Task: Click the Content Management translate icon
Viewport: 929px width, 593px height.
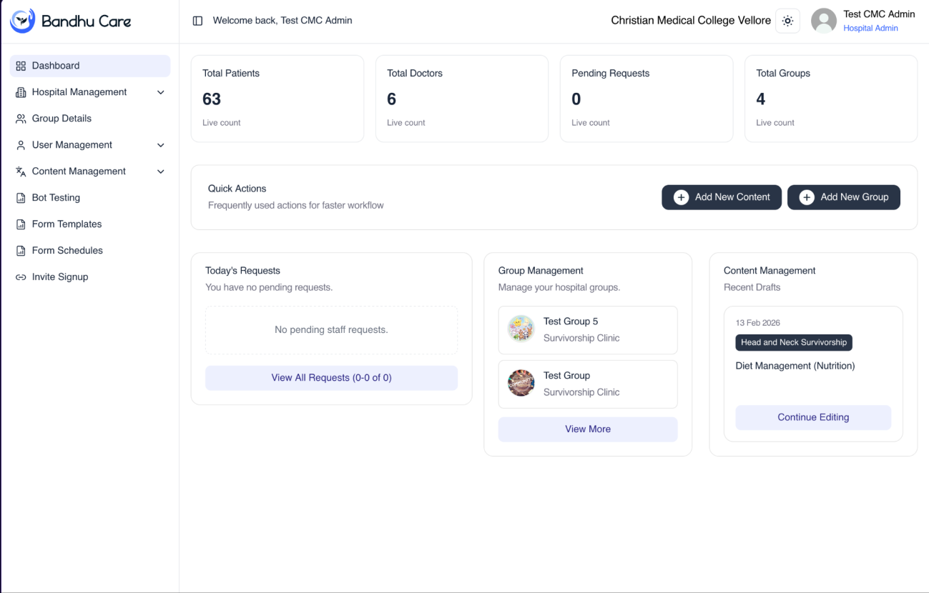Action: 21,171
